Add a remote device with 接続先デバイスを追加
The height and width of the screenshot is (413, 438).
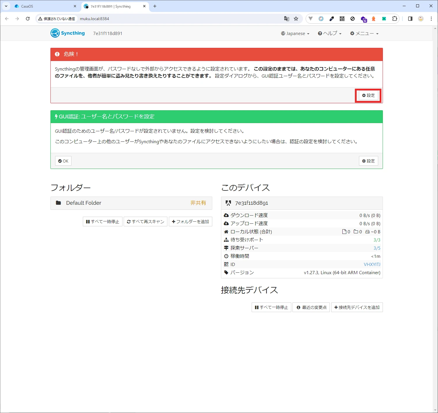pos(357,307)
